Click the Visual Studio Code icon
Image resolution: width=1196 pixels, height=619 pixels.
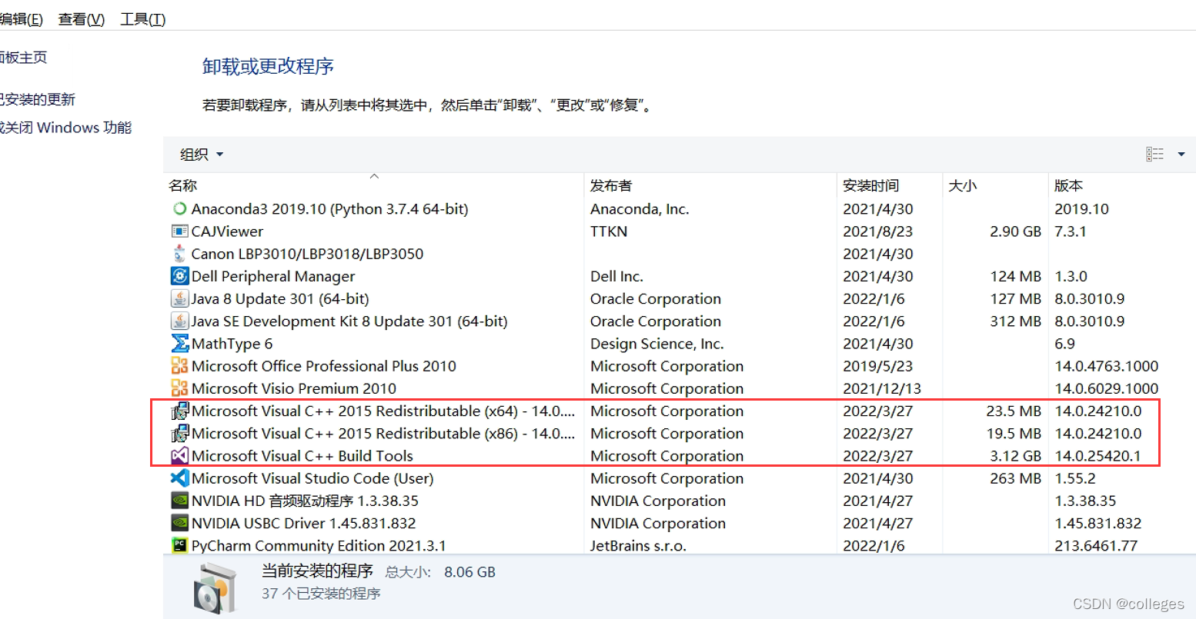tap(179, 478)
